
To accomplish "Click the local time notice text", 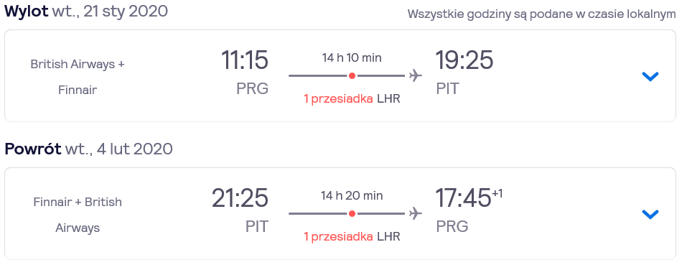I will (x=541, y=14).
